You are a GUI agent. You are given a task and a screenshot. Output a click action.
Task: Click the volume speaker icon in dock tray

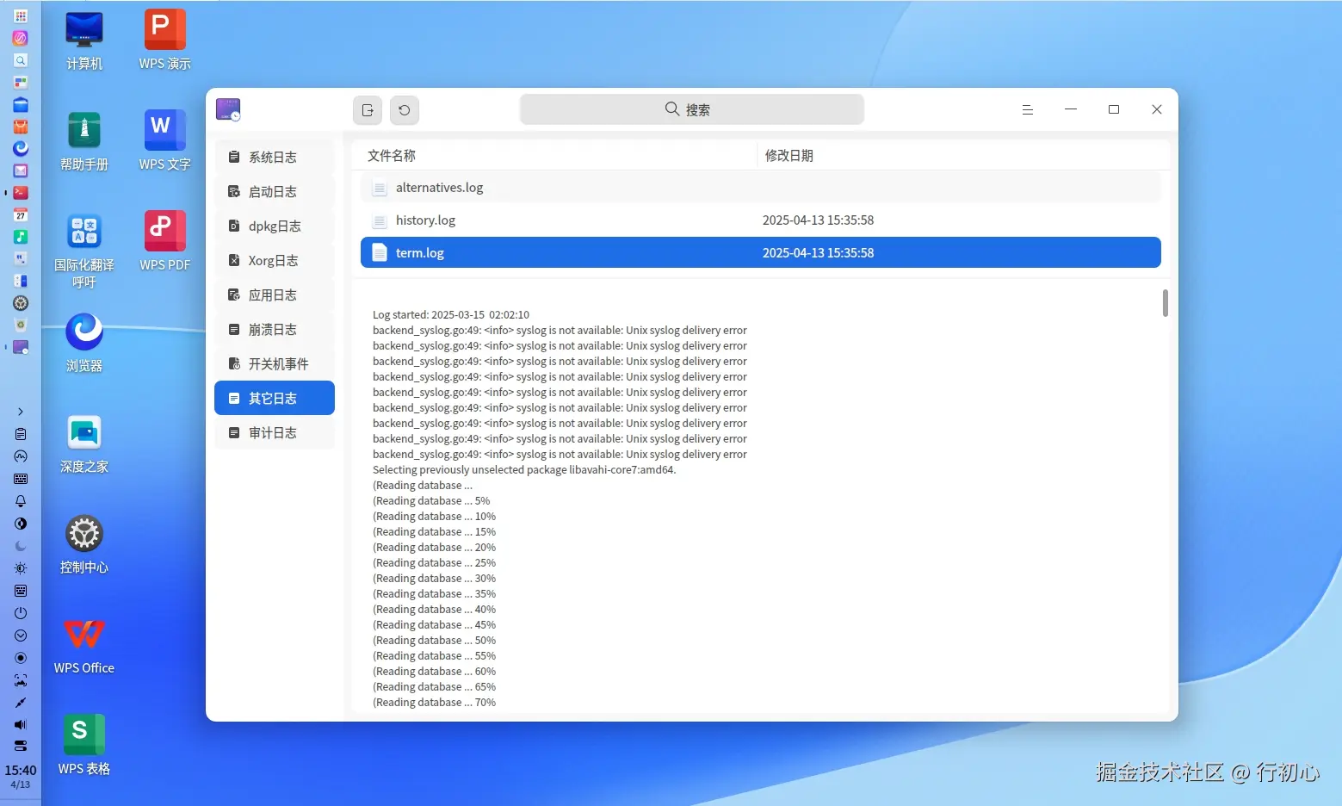pos(21,724)
